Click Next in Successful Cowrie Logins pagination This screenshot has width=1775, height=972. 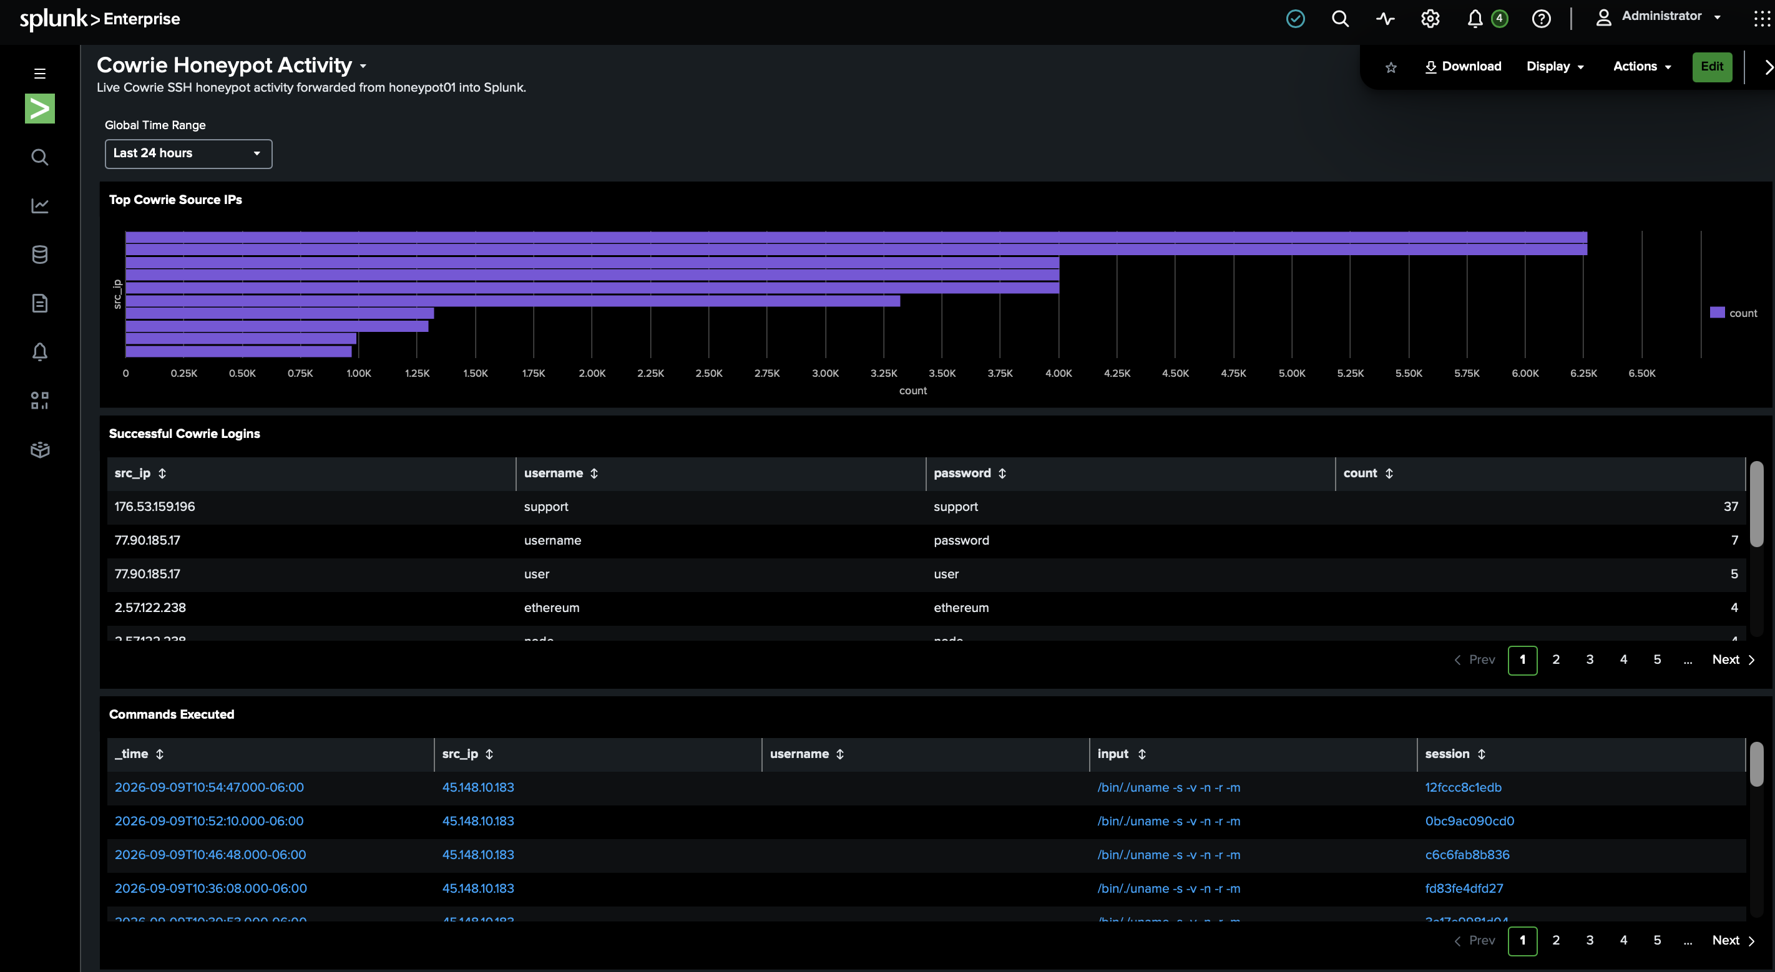(x=1733, y=660)
